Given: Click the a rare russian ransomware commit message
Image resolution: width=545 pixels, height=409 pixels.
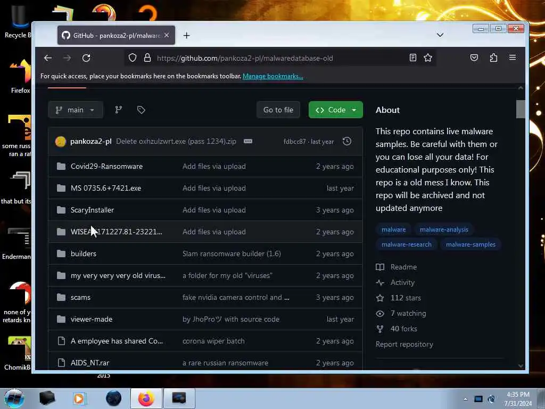Looking at the screenshot, I should 225,363.
